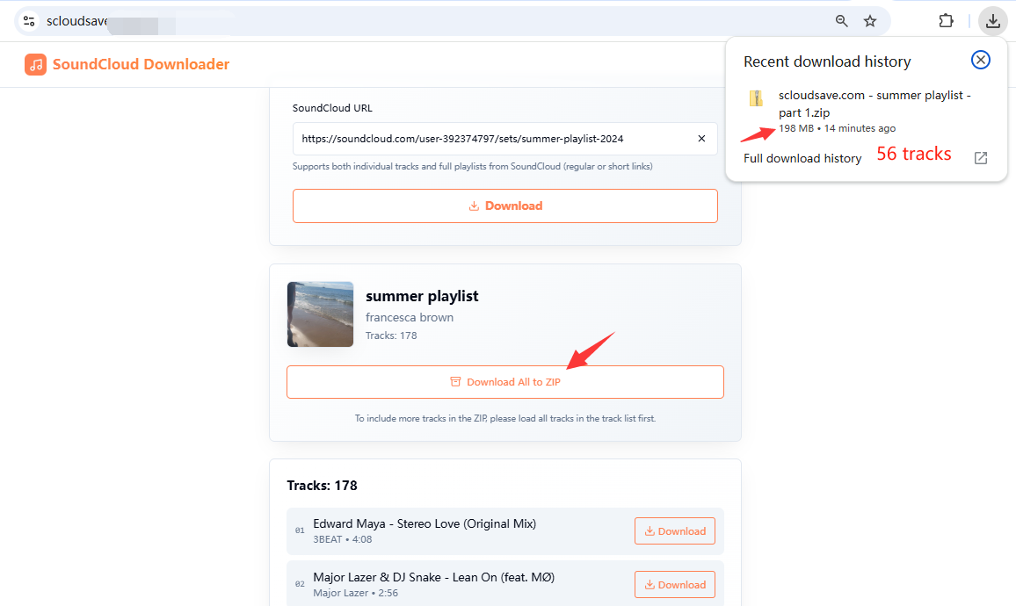Click the 'francesca brown' artist name
This screenshot has height=606, width=1016.
pyautogui.click(x=410, y=317)
